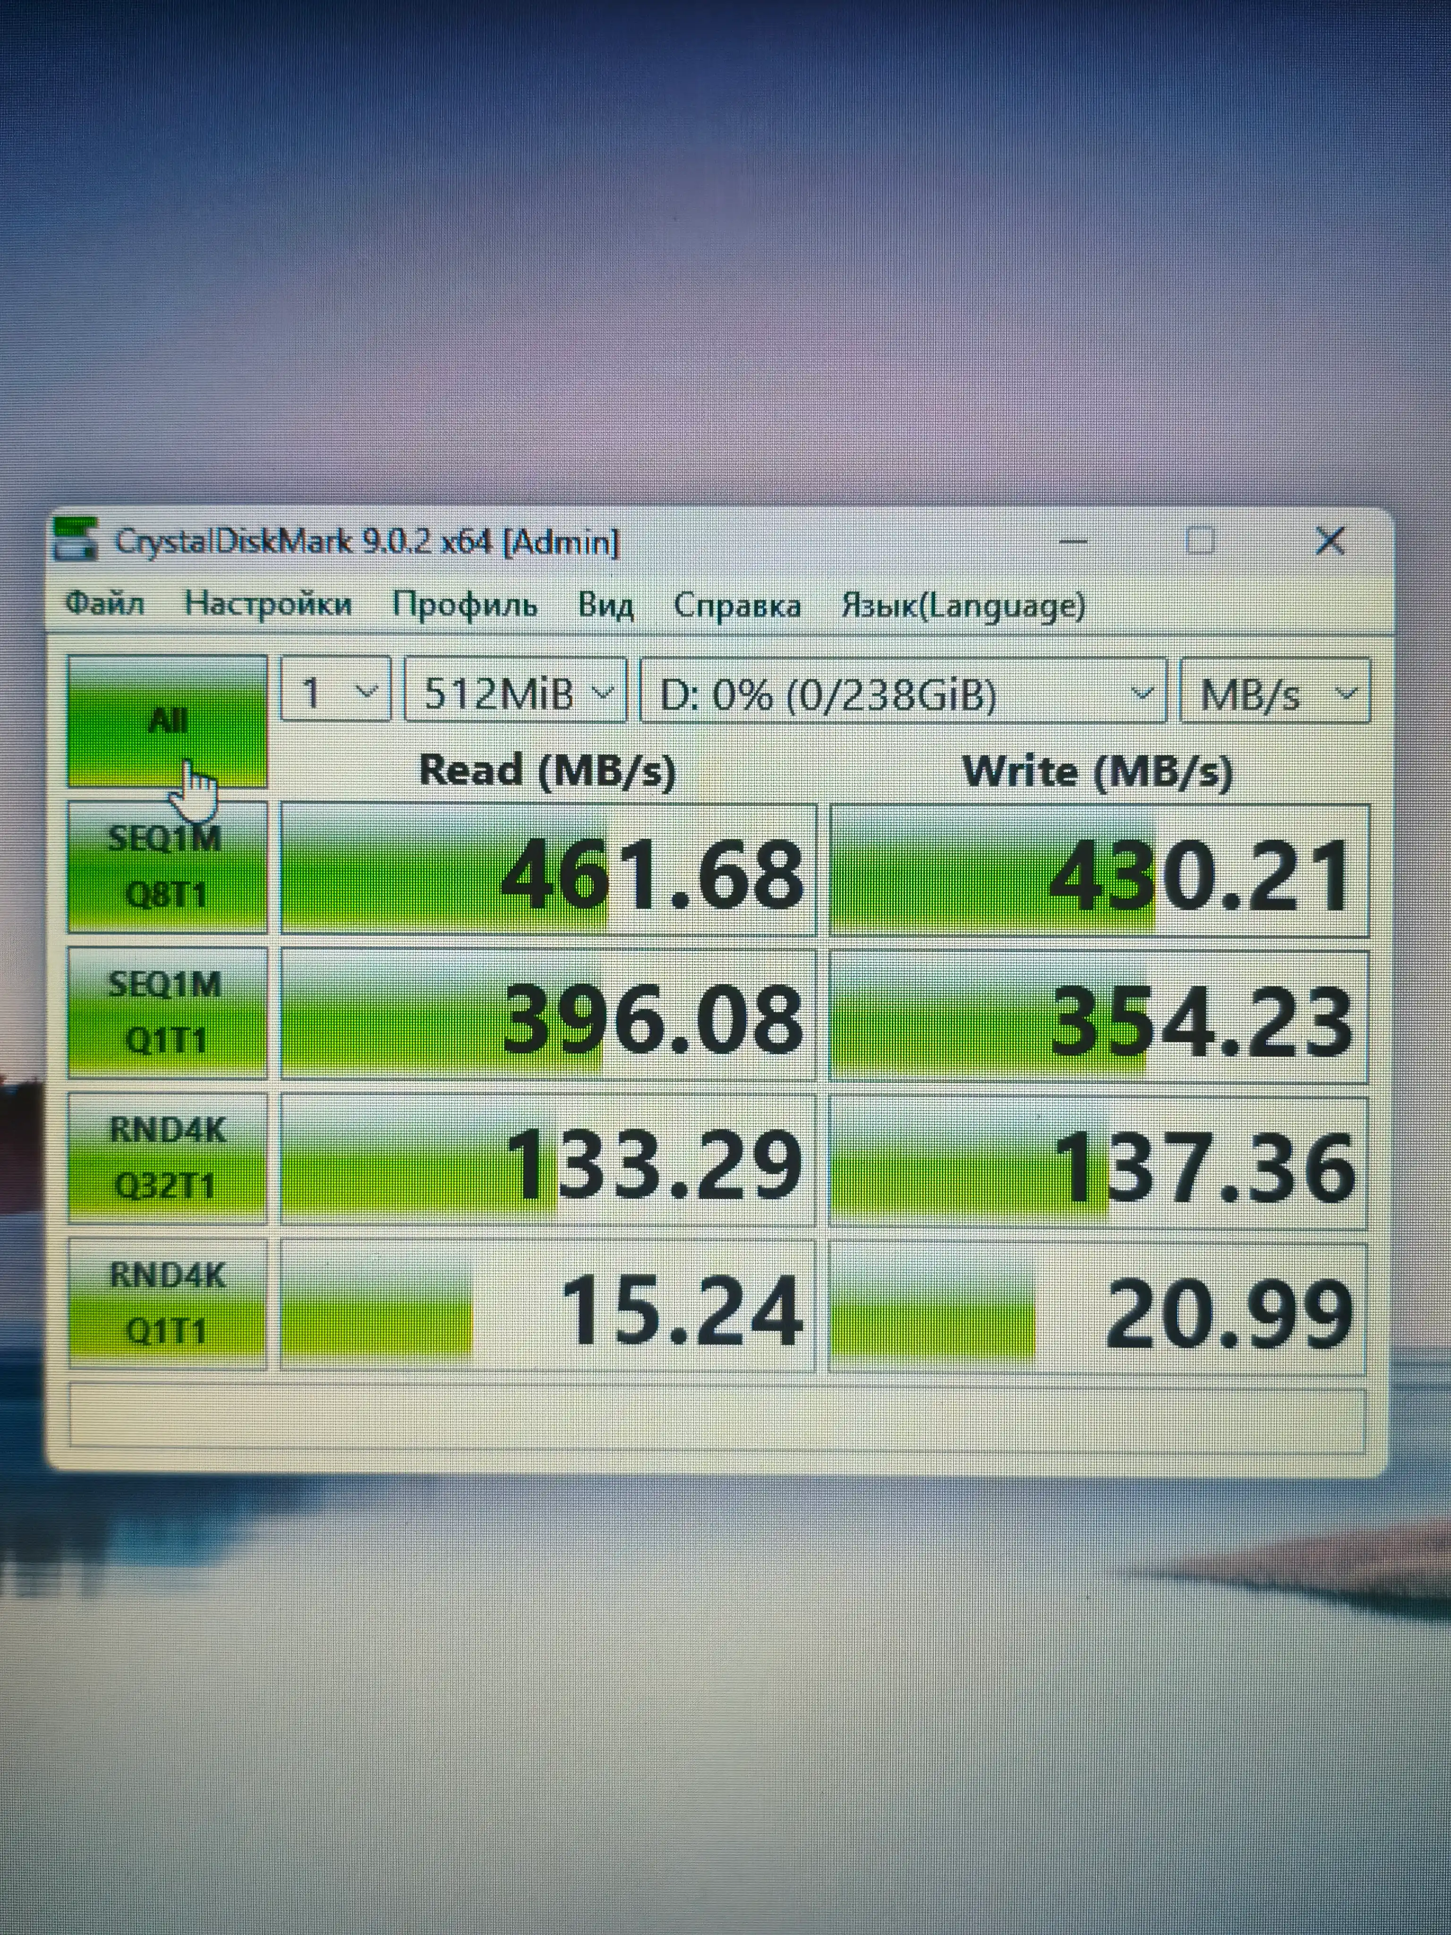Open the Профиль menu

coord(464,605)
